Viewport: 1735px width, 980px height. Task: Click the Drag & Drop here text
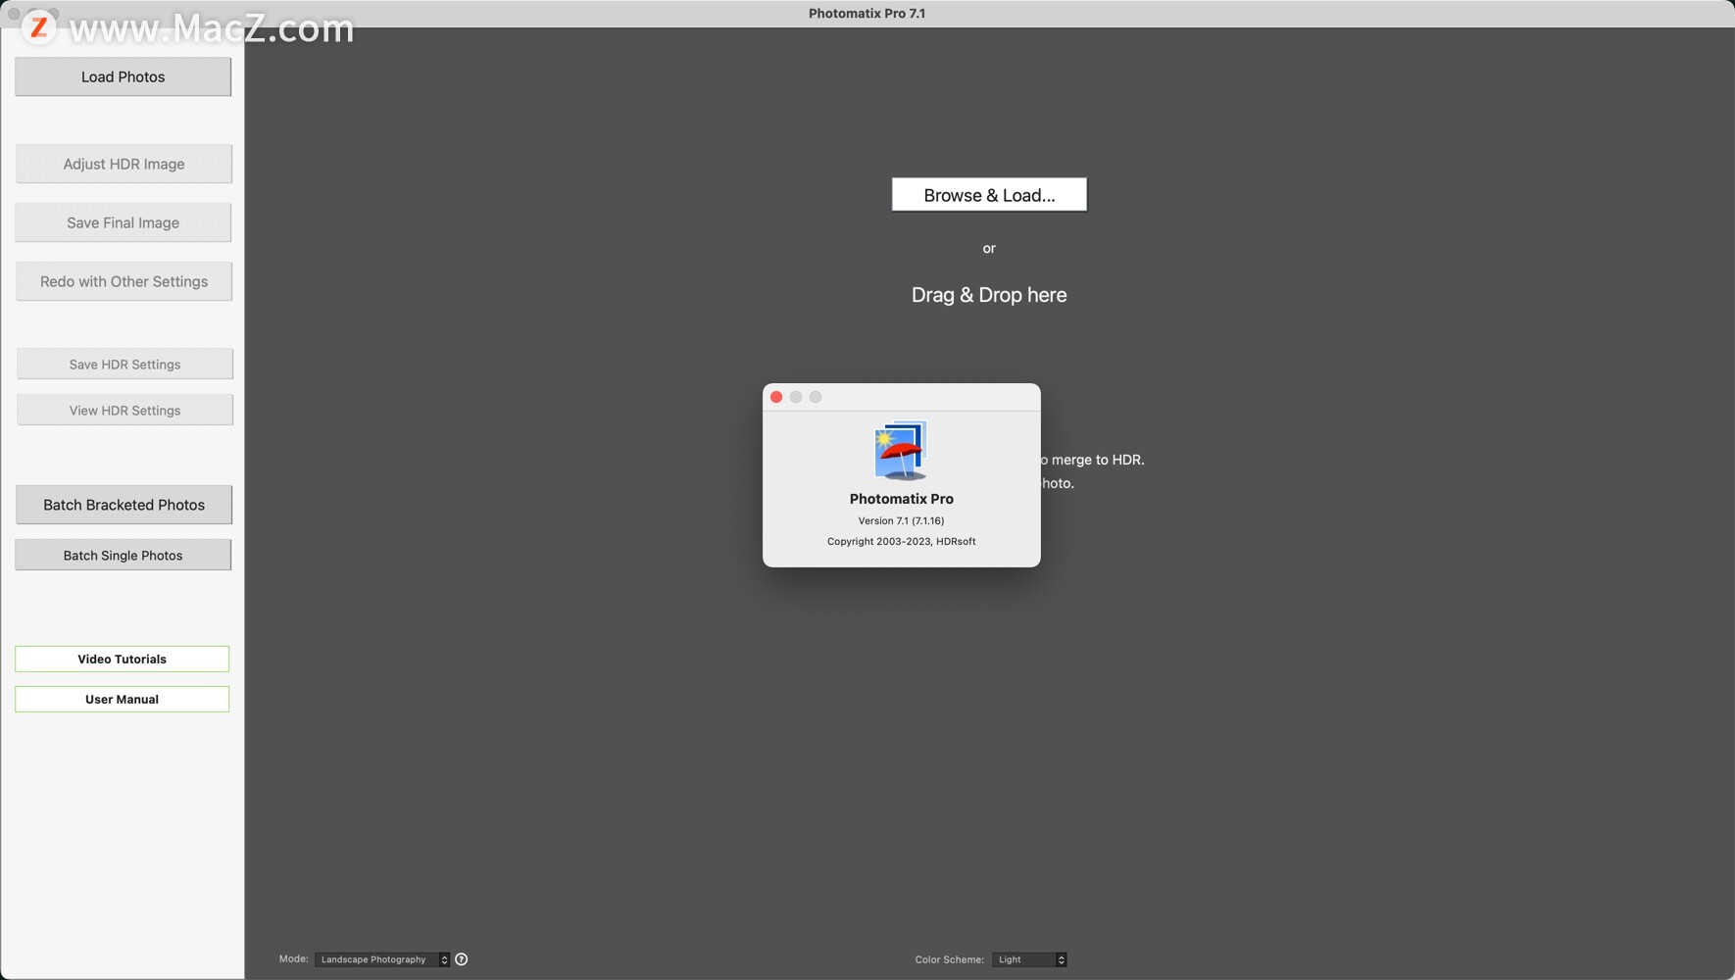pyautogui.click(x=989, y=295)
